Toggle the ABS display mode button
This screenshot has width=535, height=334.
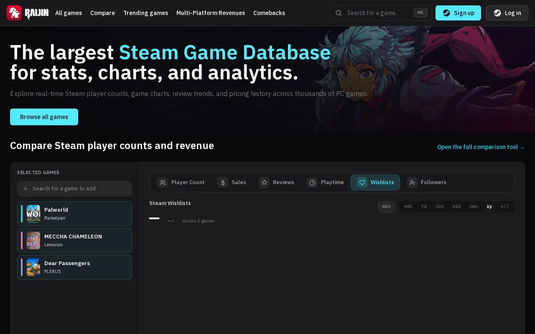387,207
